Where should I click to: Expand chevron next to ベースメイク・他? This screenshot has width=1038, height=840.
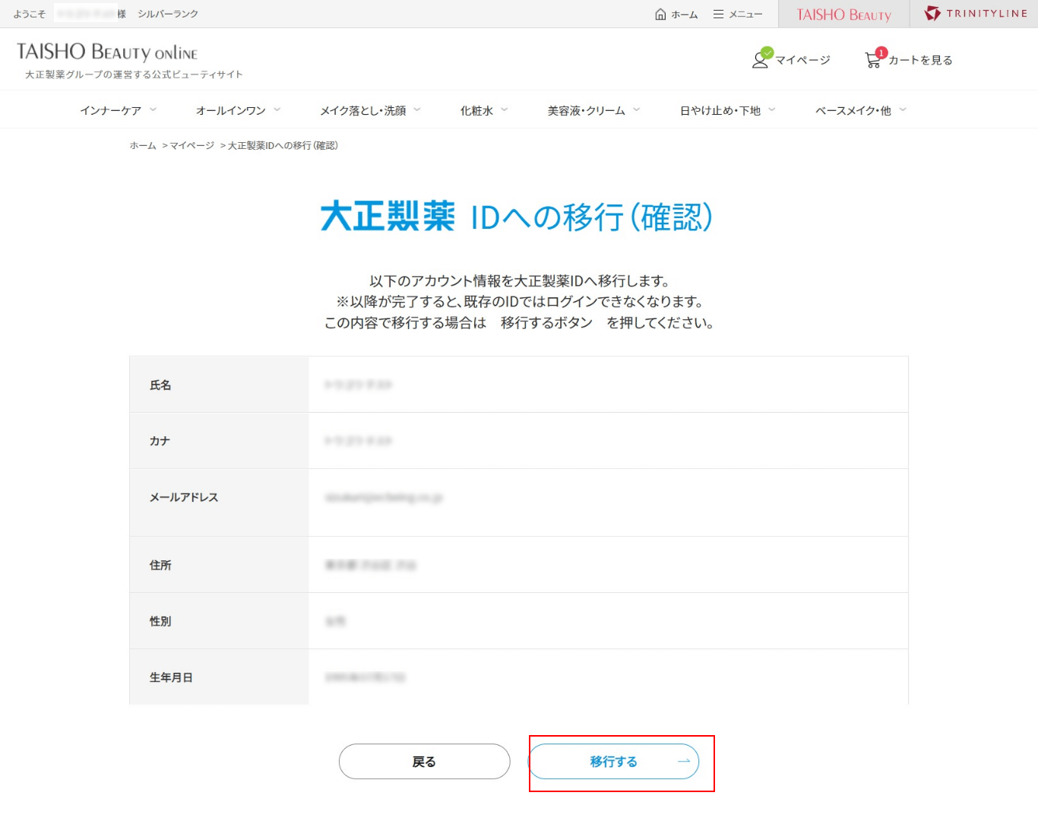pyautogui.click(x=903, y=109)
